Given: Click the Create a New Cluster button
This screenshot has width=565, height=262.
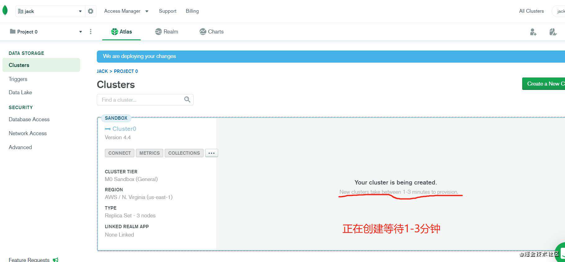Looking at the screenshot, I should point(544,84).
